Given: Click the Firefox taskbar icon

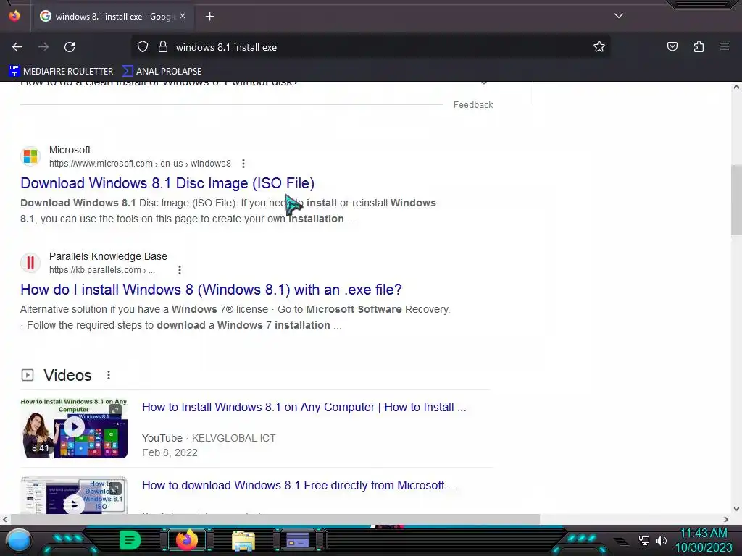Looking at the screenshot, I should coord(187,540).
